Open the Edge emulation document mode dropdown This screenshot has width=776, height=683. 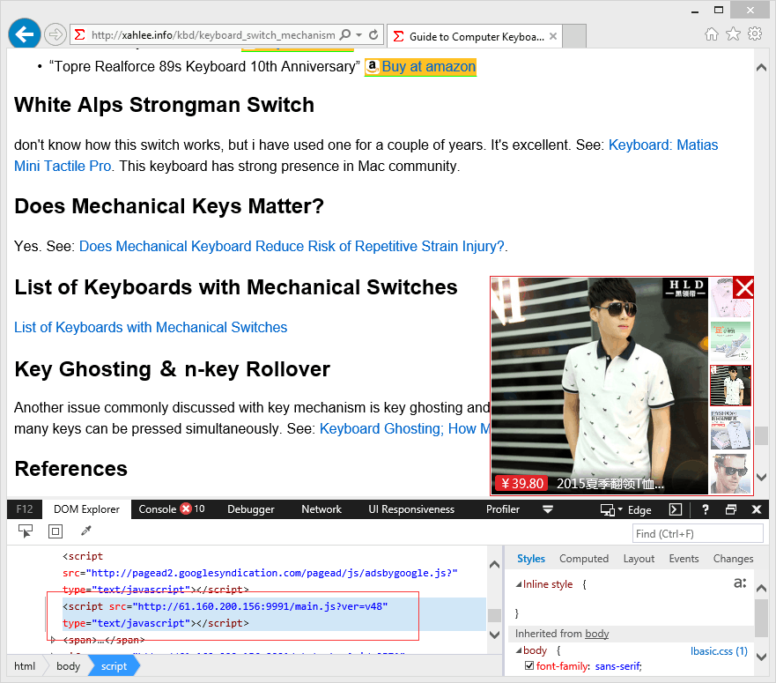click(625, 509)
